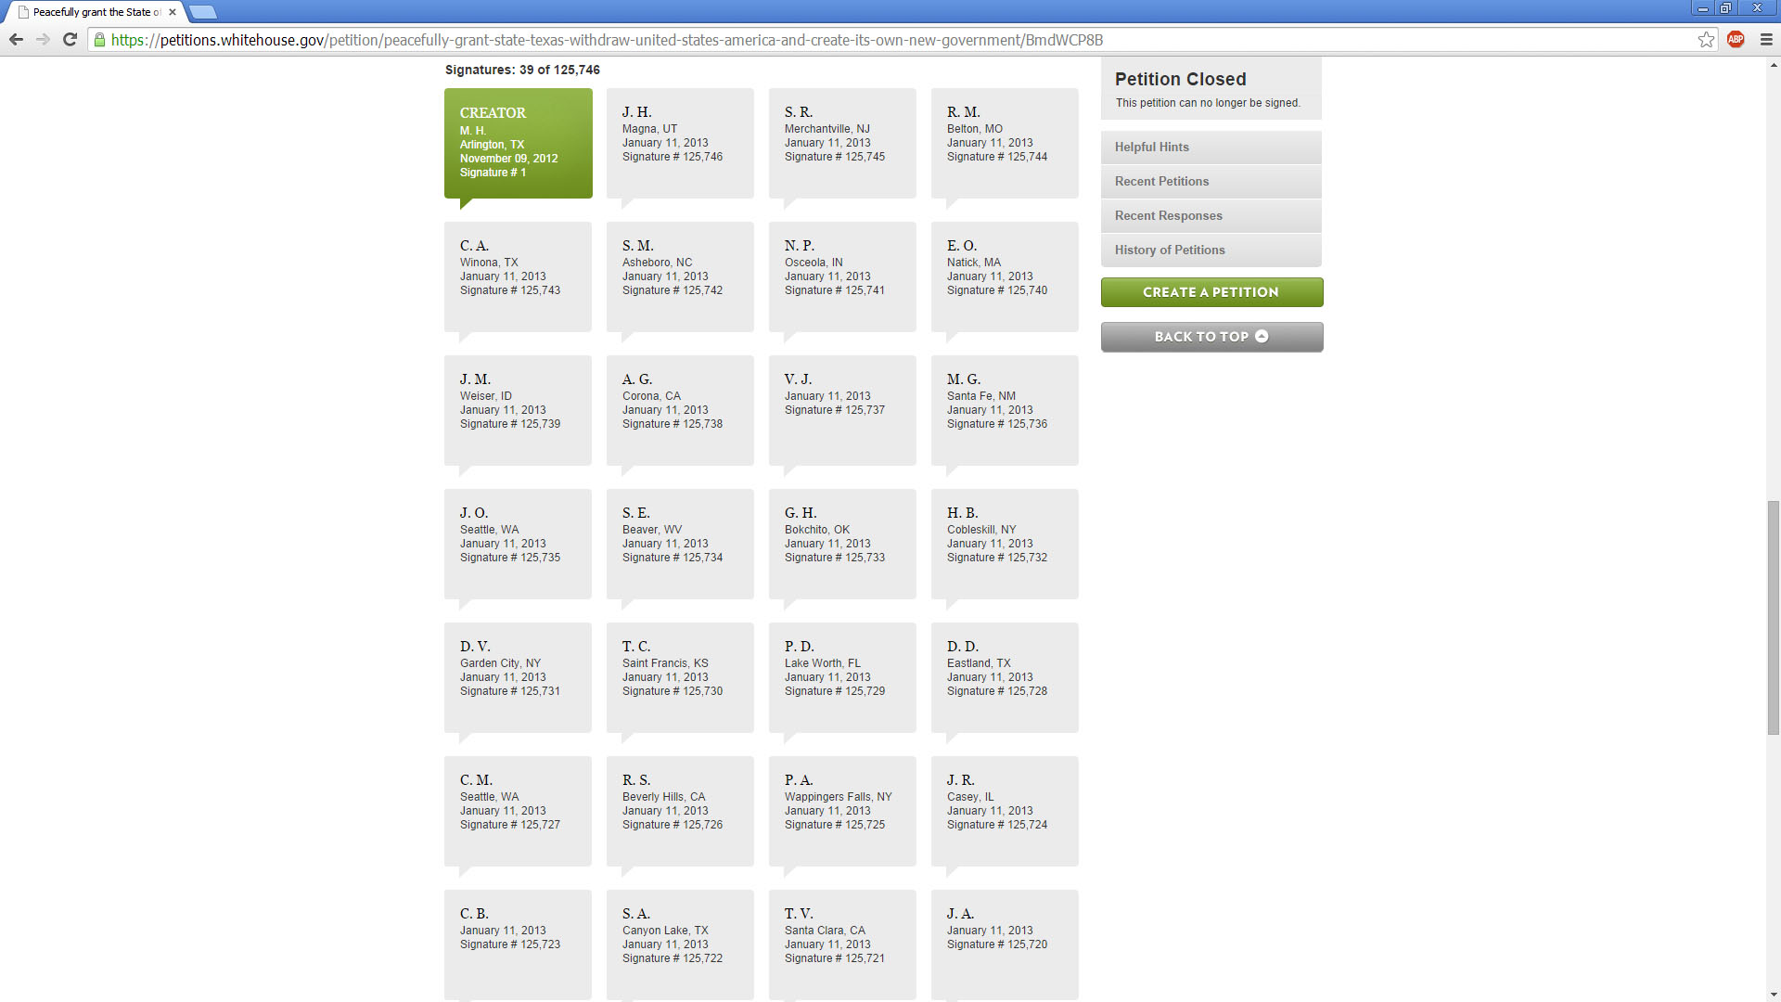This screenshot has height=1002, width=1781.
Task: Click the browser back arrow
Action: pyautogui.click(x=16, y=39)
